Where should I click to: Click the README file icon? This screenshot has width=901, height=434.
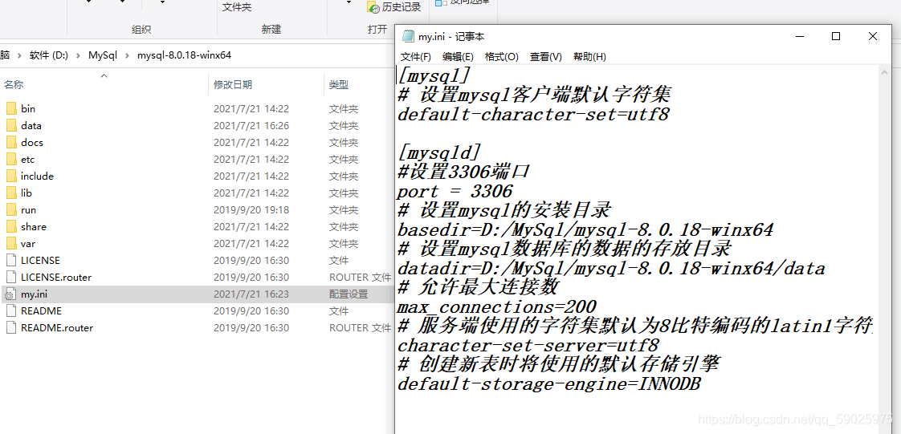pos(11,310)
